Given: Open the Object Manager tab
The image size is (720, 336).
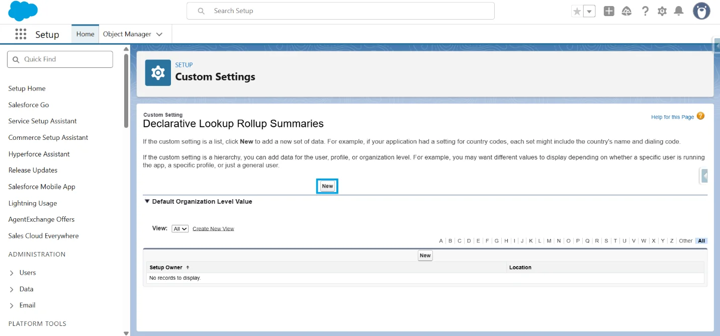Looking at the screenshot, I should pos(127,34).
